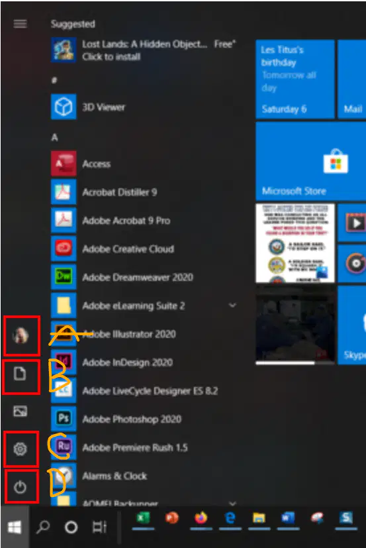Screen dimensions: 366x548
Task: Click the user account avatar
Action: [x=21, y=336]
